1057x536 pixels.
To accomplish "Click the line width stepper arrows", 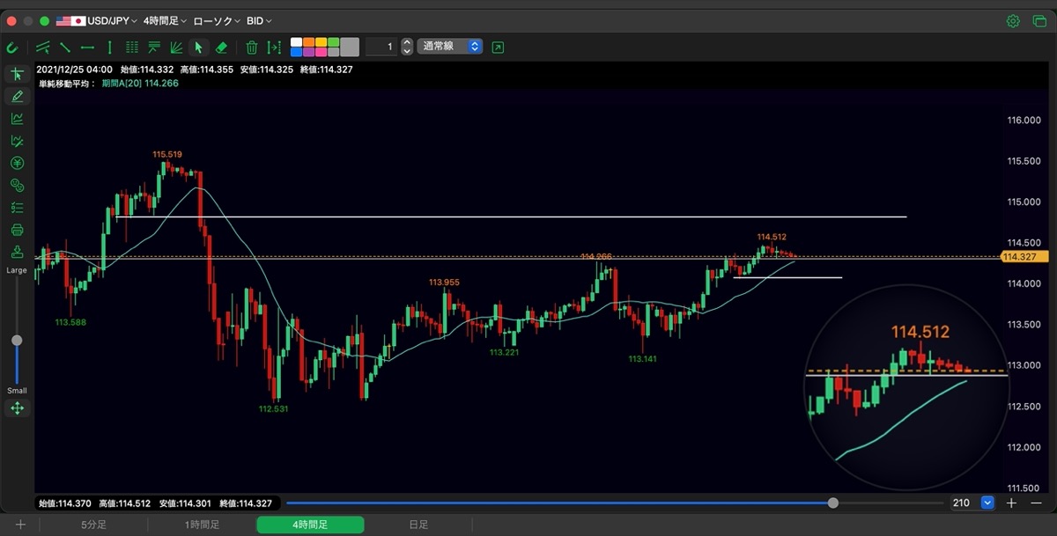I will 406,47.
